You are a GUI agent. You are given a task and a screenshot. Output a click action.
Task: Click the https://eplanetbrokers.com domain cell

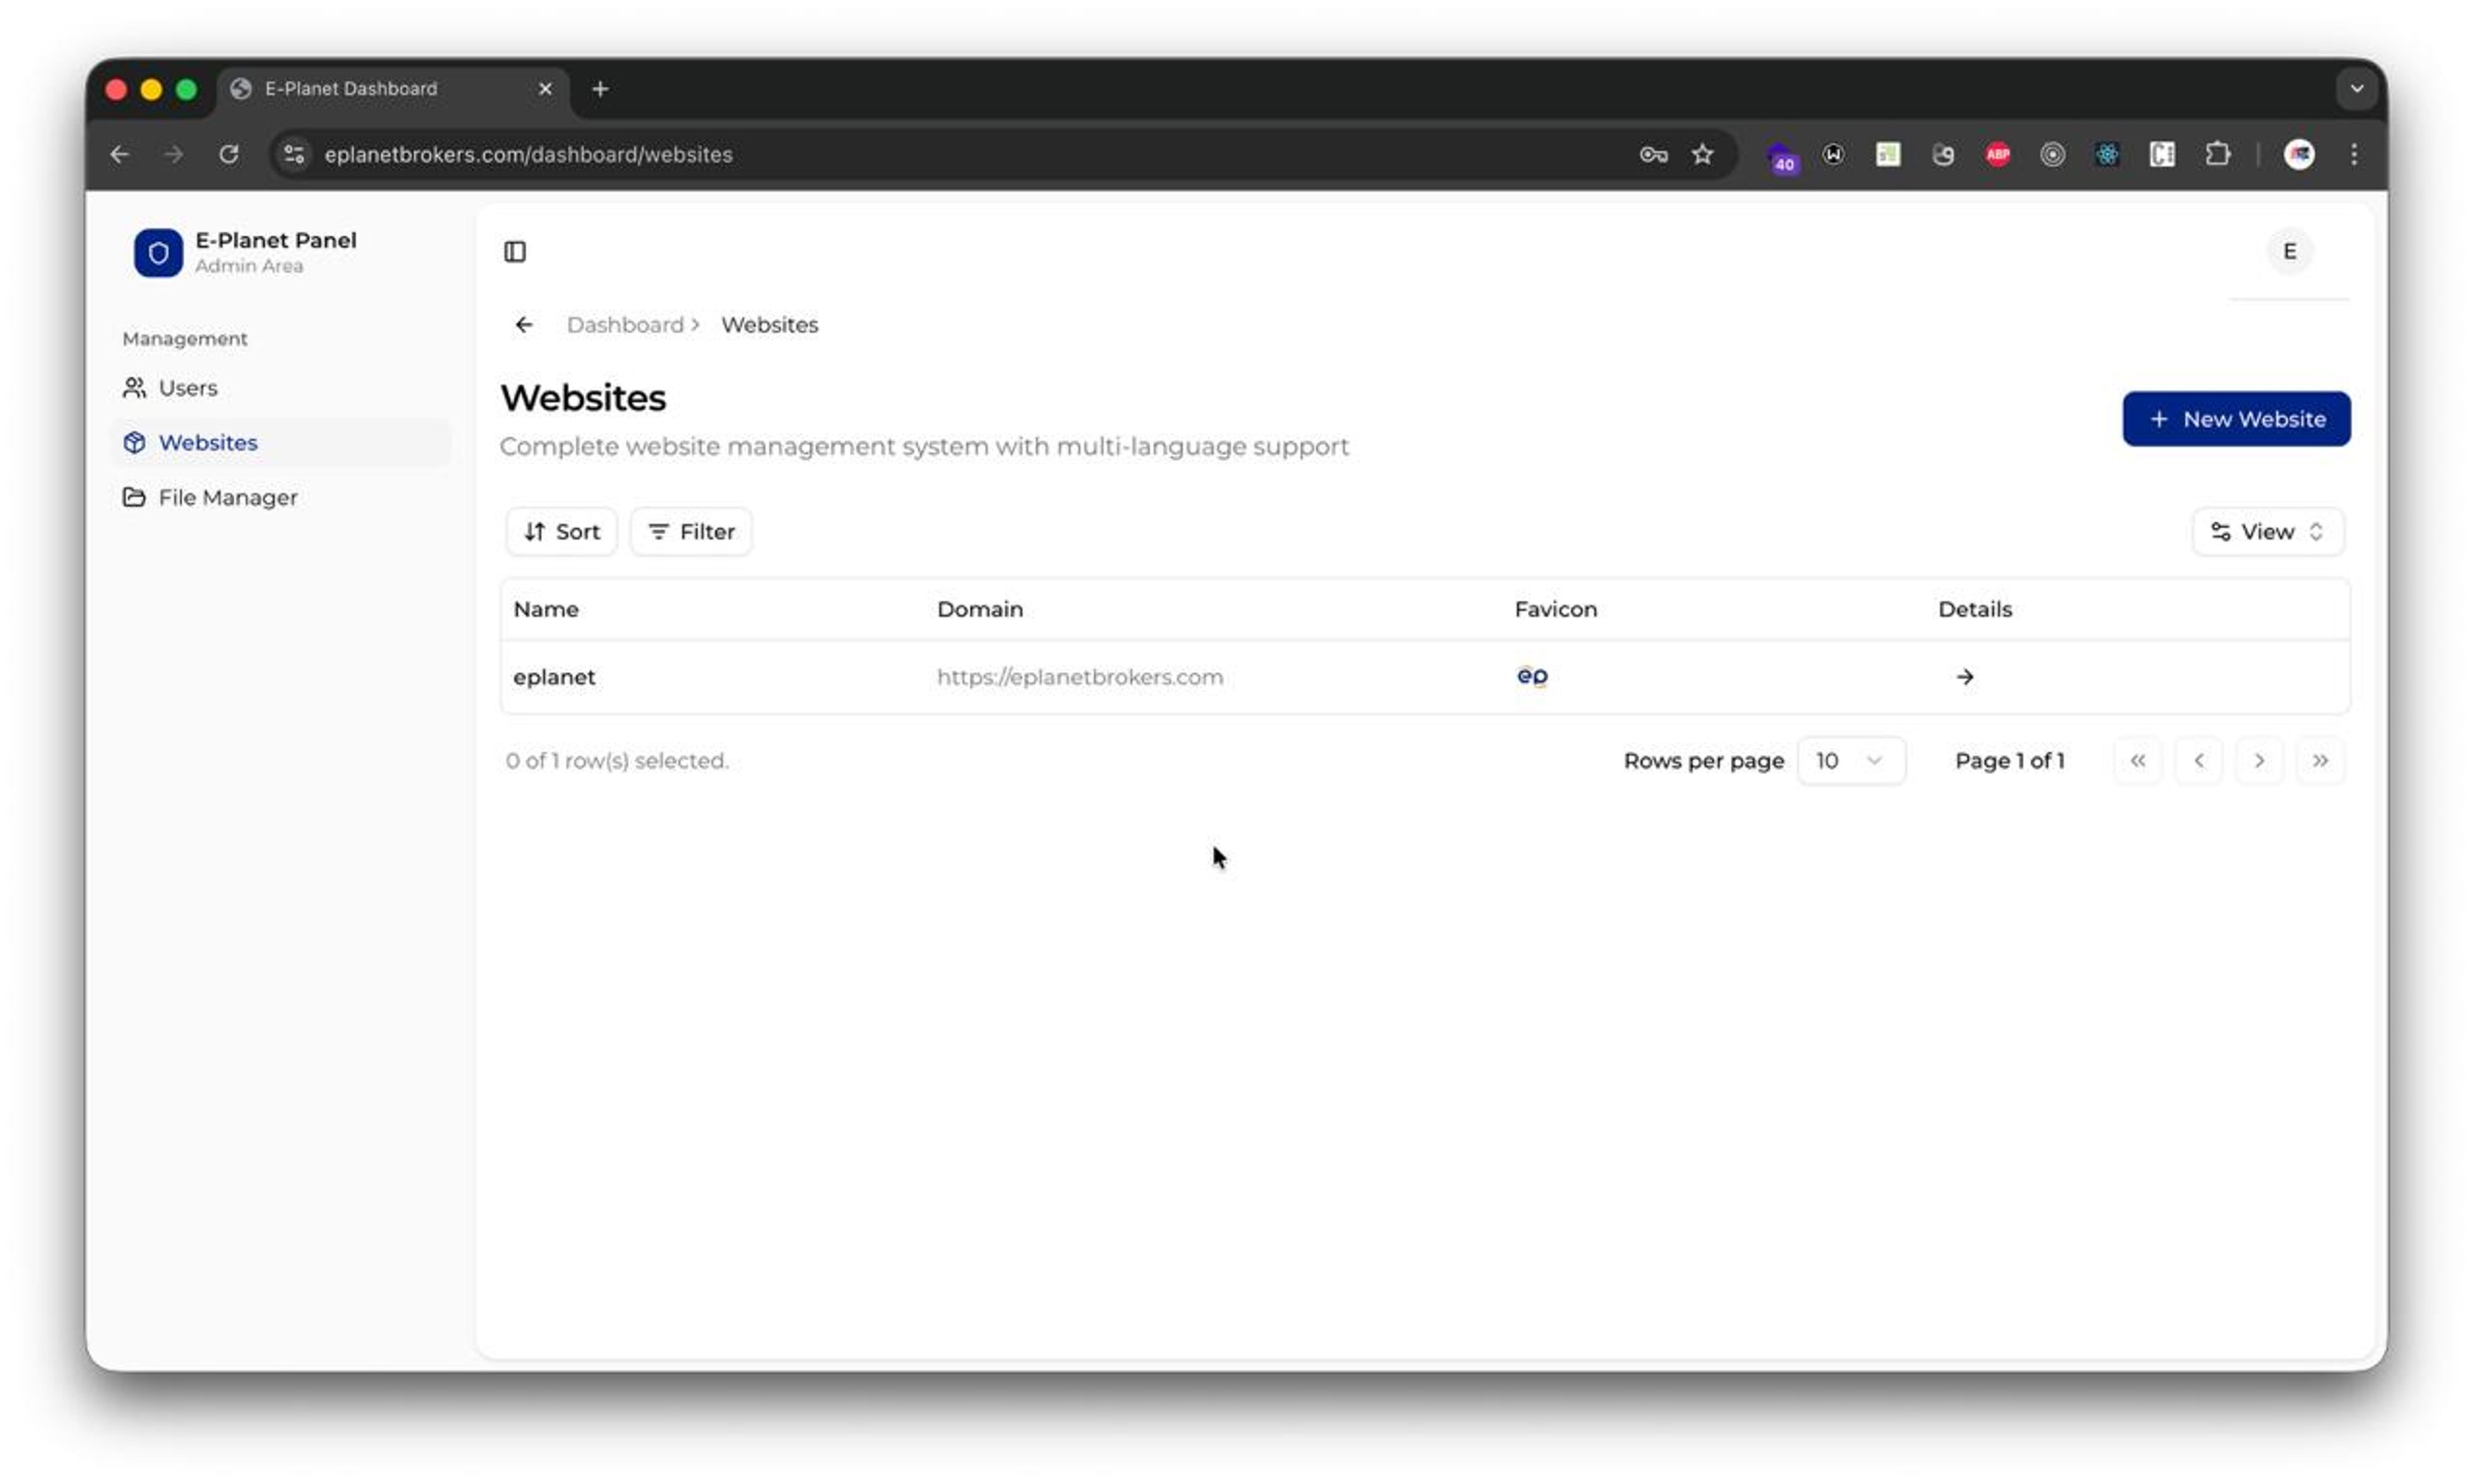tap(1079, 677)
